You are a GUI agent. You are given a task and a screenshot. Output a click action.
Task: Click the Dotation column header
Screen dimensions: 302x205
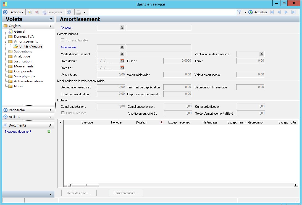click(141, 122)
